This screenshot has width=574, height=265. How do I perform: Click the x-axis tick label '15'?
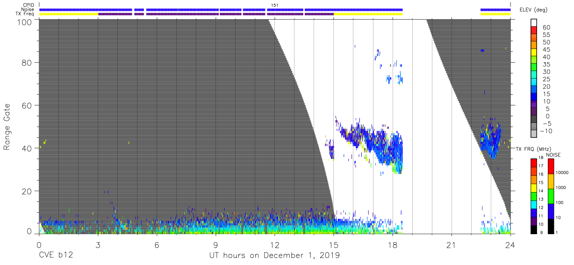(333, 244)
